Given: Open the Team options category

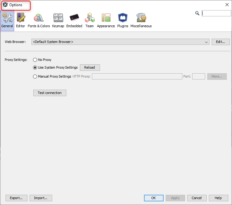Looking at the screenshot, I should (89, 20).
